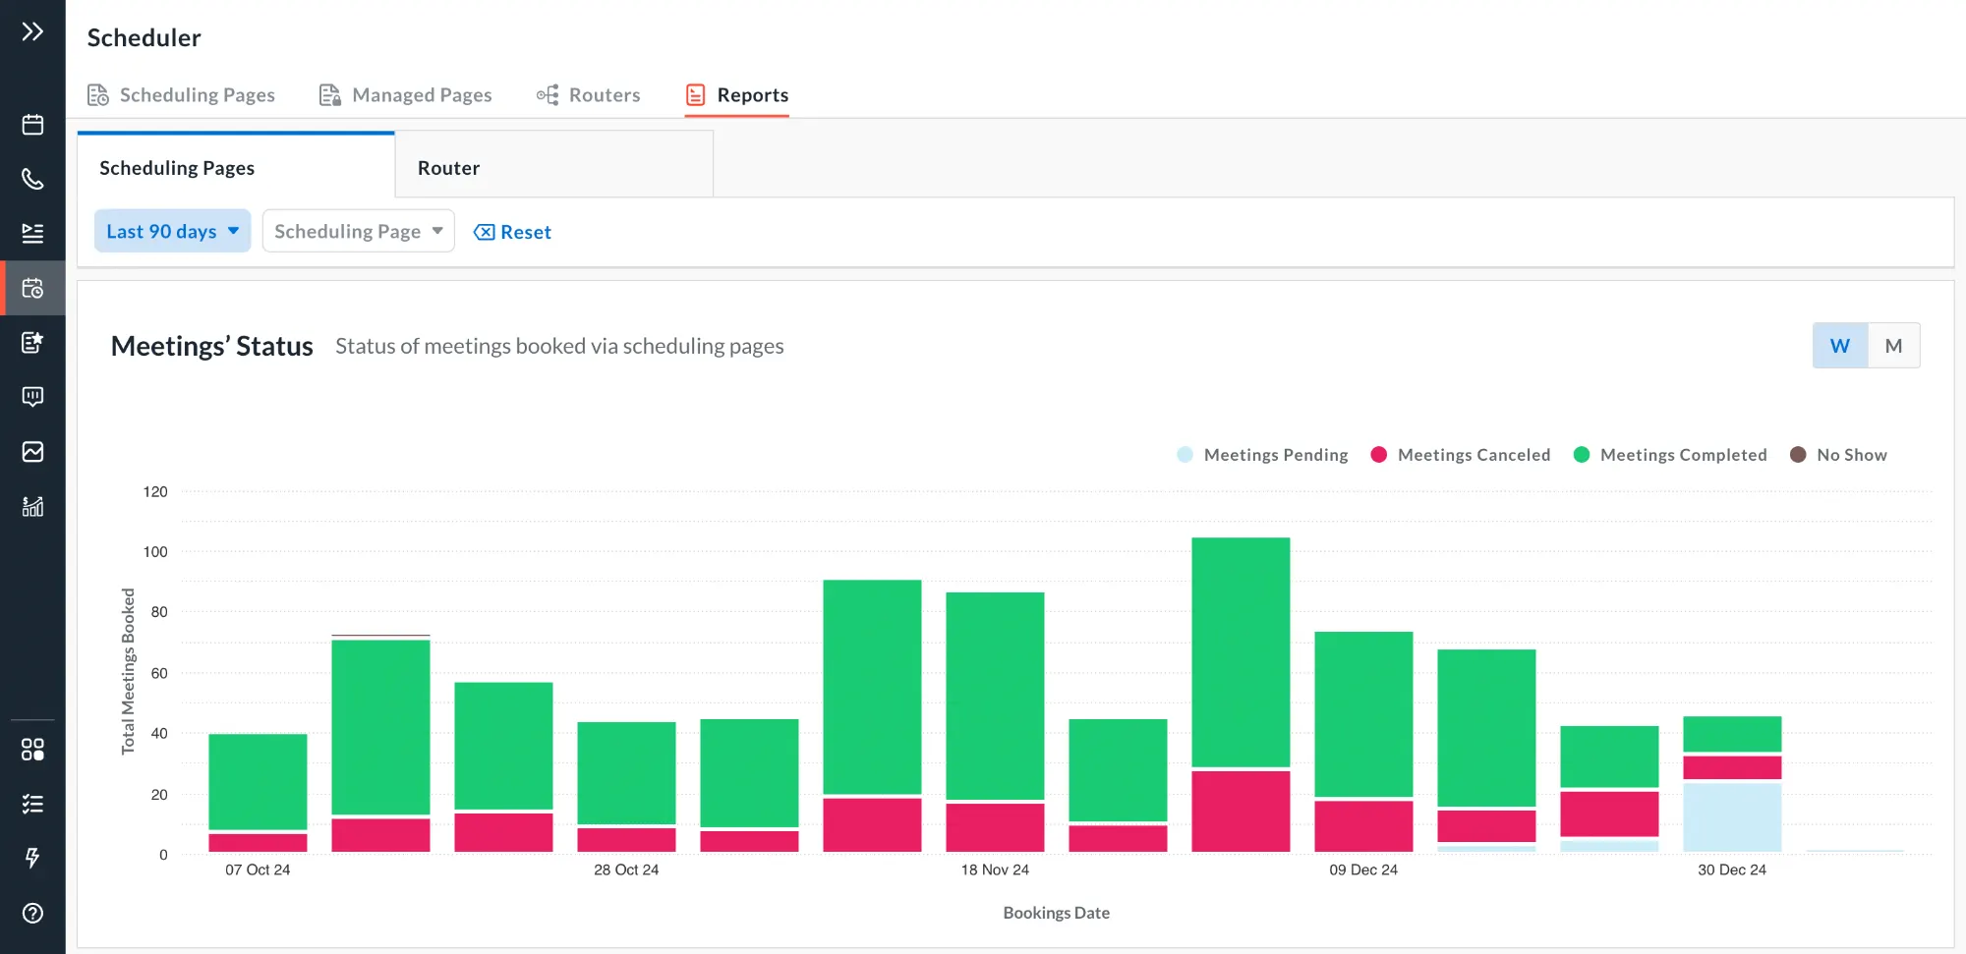Toggle Meetings Canceled legend series
The width and height of the screenshot is (1966, 954).
point(1460,455)
